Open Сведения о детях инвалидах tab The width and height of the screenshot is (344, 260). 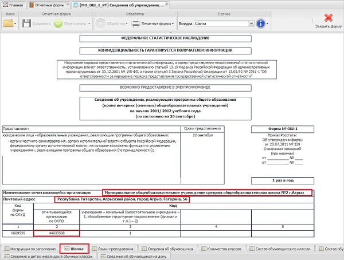(49, 256)
